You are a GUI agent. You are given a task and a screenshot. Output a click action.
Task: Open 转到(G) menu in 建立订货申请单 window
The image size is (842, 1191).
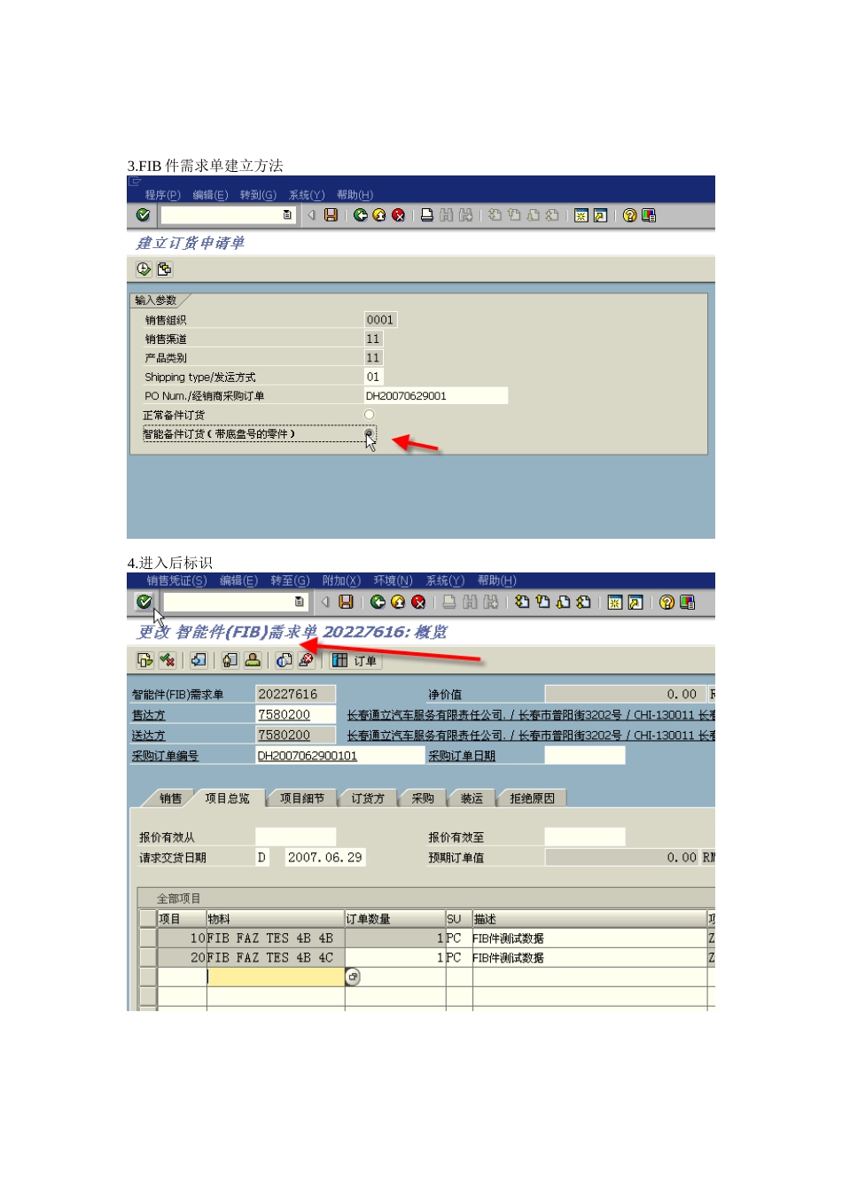click(259, 195)
